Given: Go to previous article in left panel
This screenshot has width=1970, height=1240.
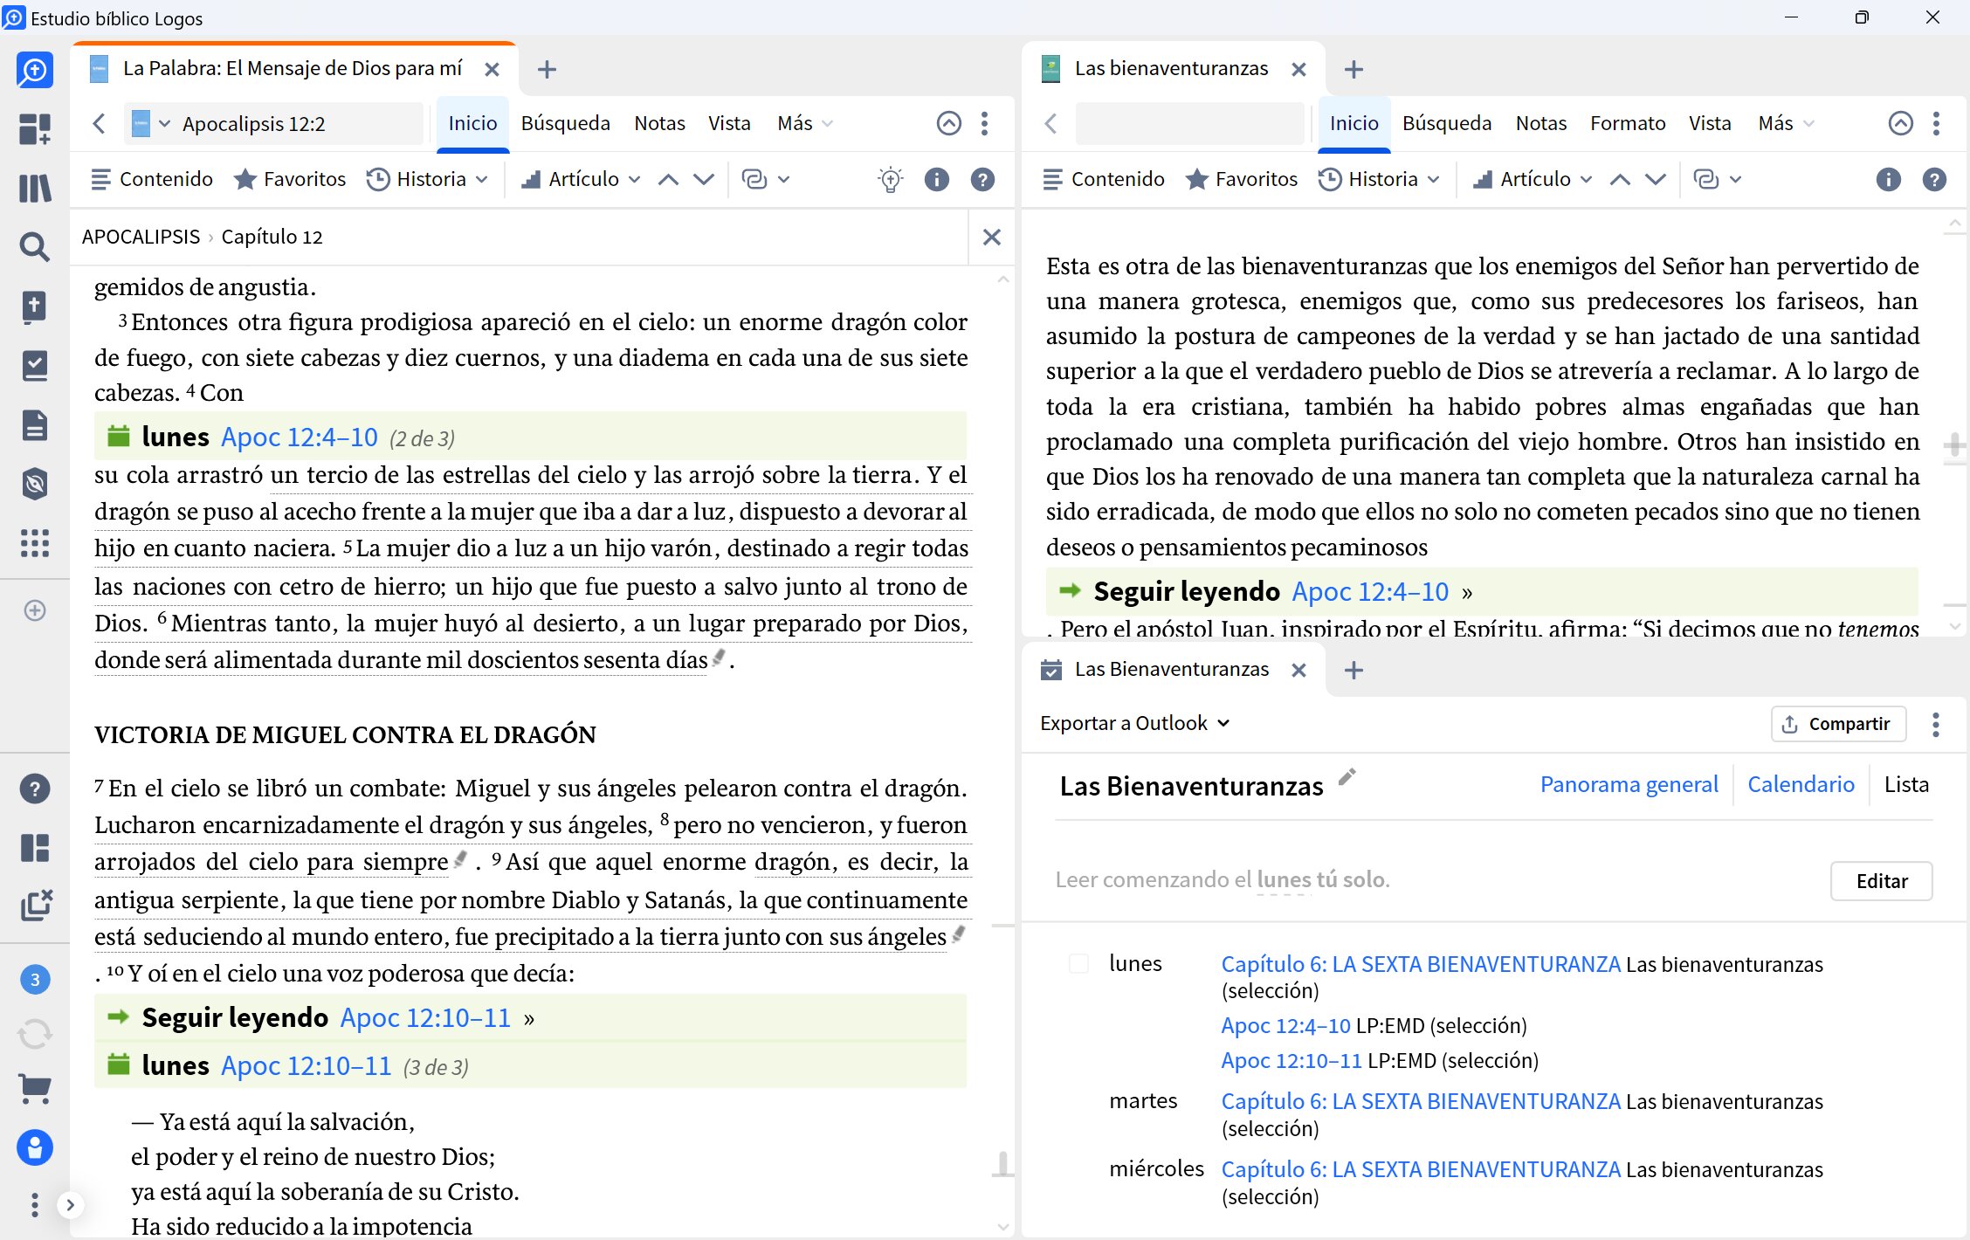Looking at the screenshot, I should tap(668, 179).
